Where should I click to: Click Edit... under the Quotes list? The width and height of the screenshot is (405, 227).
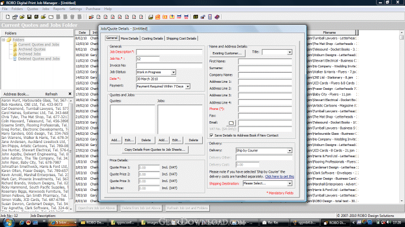coord(129,140)
